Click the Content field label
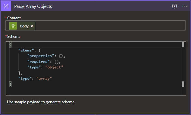 coord(14,18)
